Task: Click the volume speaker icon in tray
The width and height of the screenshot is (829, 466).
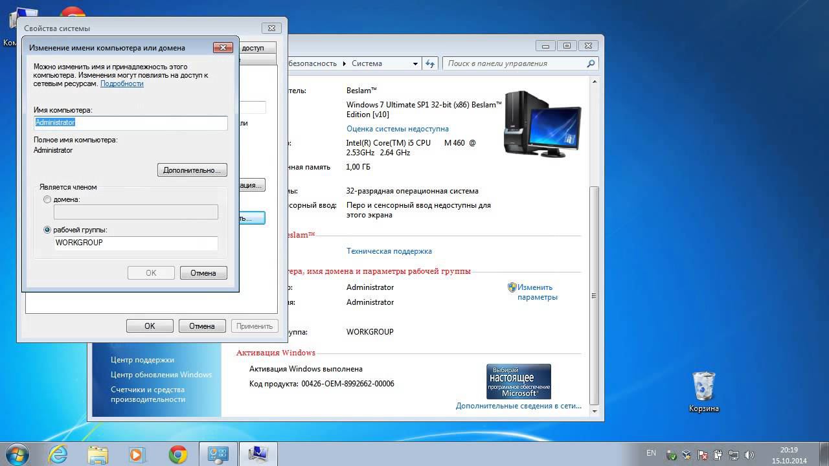Action: [x=749, y=454]
